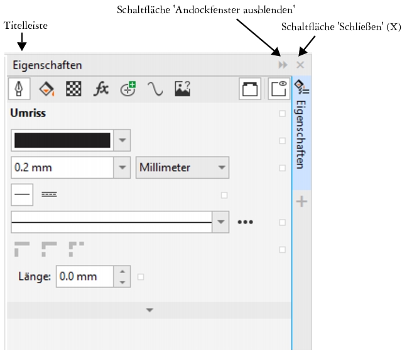Click the black outline color swatch
417x353 pixels.
point(62,140)
